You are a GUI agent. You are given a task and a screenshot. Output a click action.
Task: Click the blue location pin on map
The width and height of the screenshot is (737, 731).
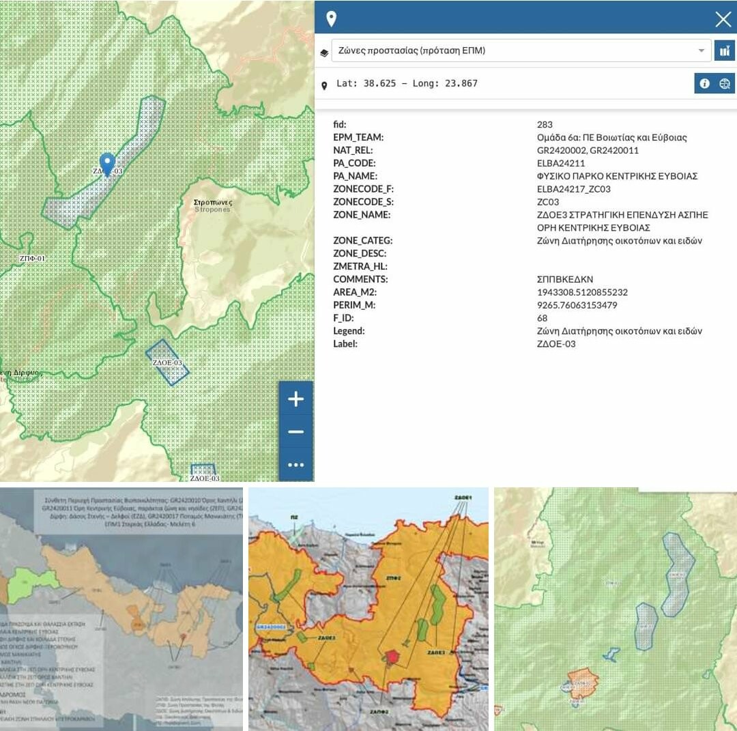tap(106, 164)
